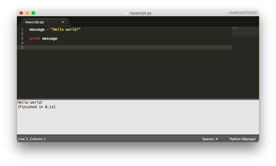The image size is (276, 166).
Task: Click line number 4 in the gutter
Action: pyautogui.click(x=22, y=43)
